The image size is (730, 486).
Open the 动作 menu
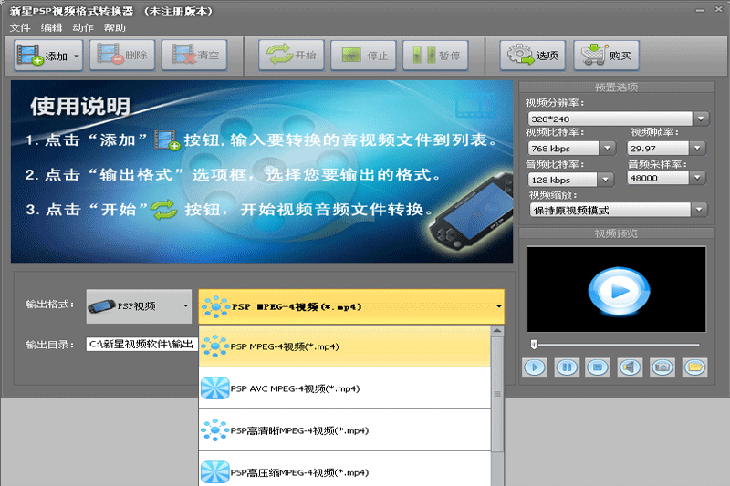click(x=83, y=28)
